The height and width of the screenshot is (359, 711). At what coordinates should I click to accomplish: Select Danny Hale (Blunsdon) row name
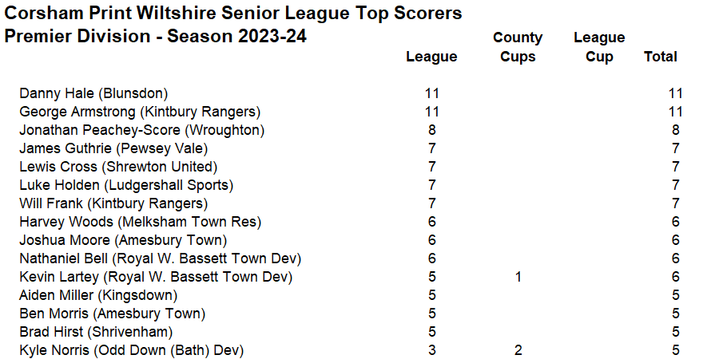coord(93,93)
